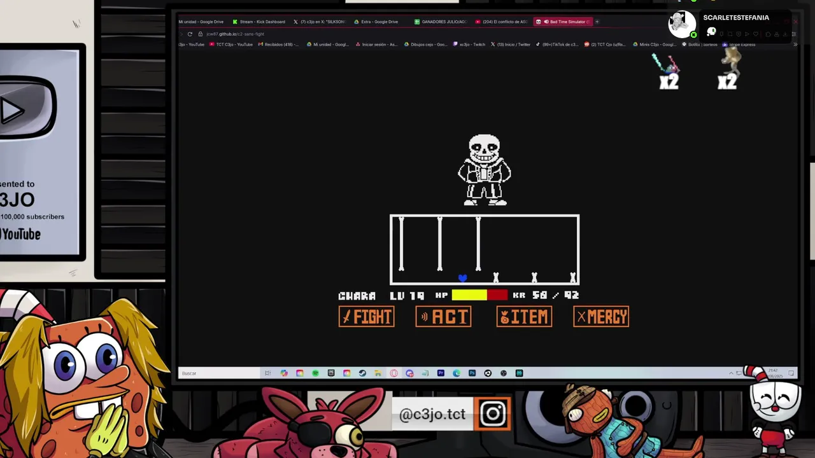Image resolution: width=815 pixels, height=458 pixels.
Task: Open the notification center icon
Action: tap(791, 373)
